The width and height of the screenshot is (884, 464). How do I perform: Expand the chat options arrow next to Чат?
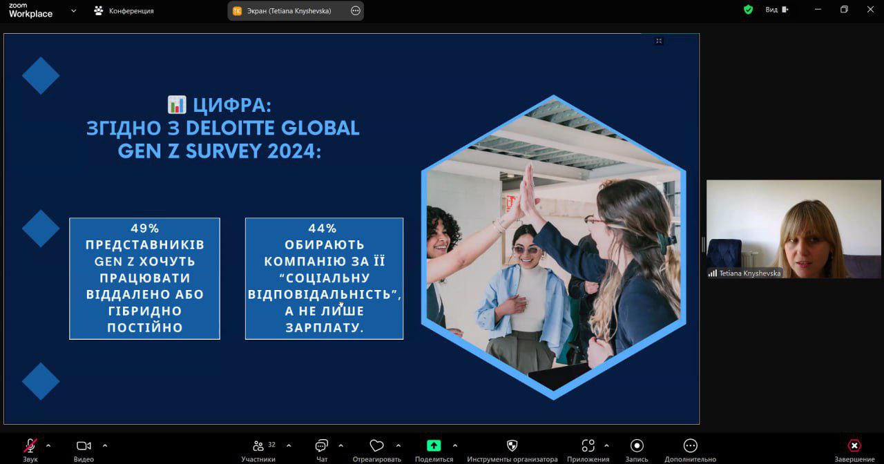click(340, 445)
